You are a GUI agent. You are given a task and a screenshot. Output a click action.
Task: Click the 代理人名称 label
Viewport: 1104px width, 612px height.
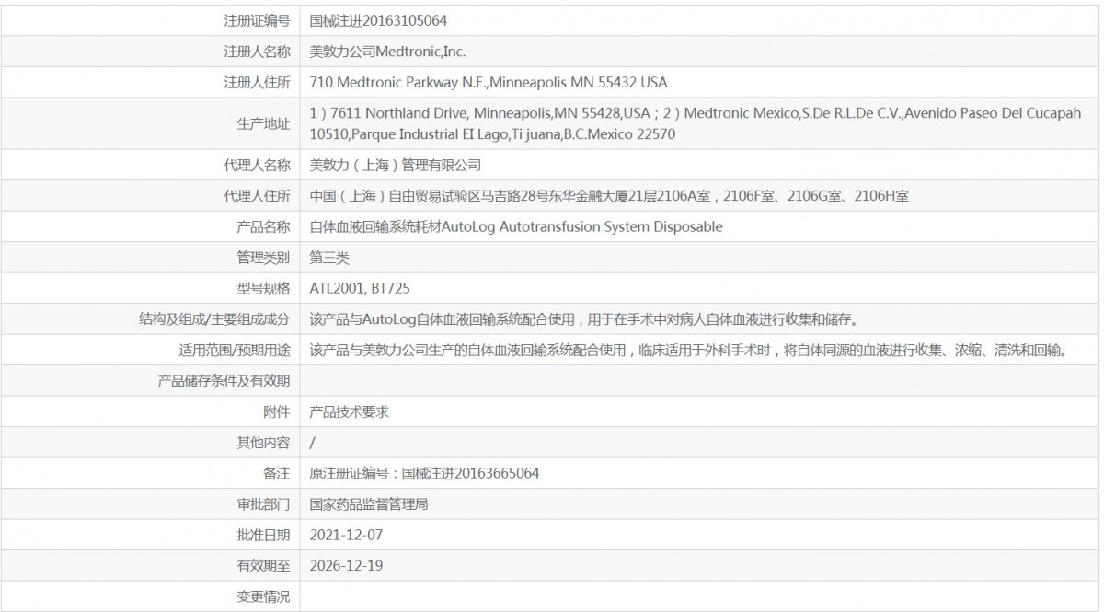click(x=257, y=165)
